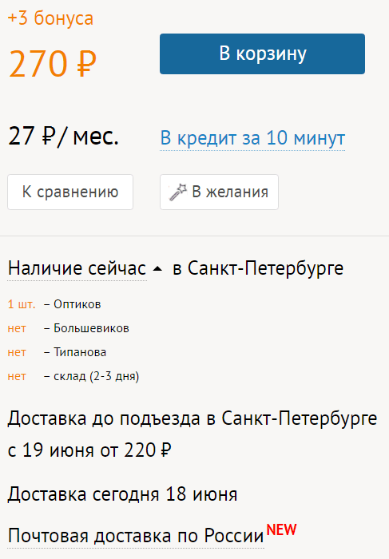
Task: Click the К сравнению button
Action: pos(70,192)
